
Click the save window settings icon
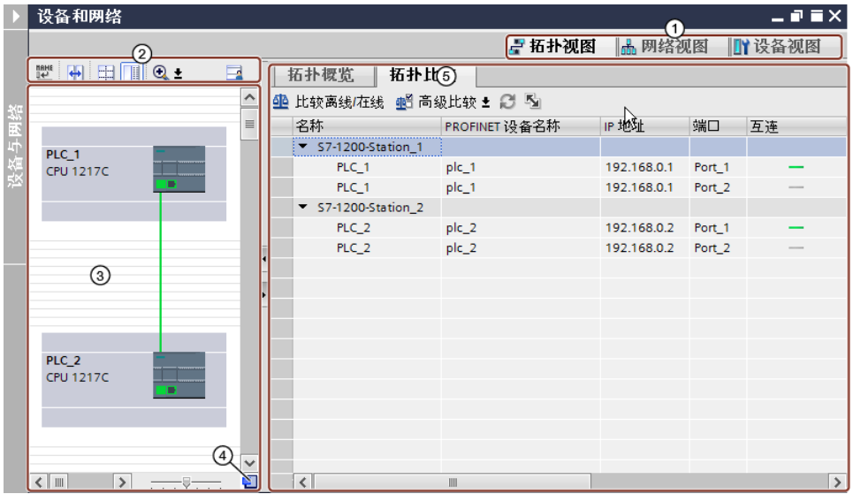234,72
